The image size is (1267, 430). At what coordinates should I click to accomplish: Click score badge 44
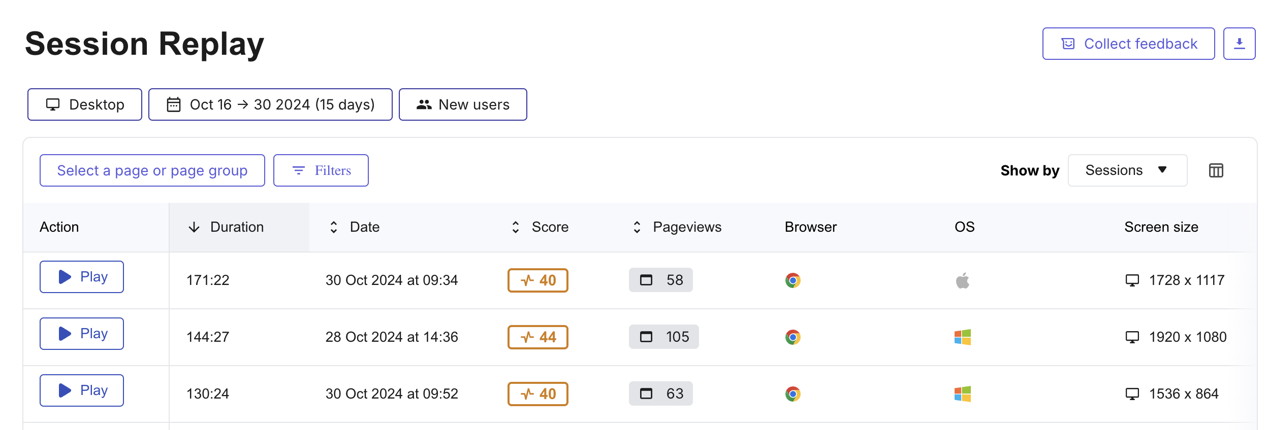pyautogui.click(x=537, y=337)
